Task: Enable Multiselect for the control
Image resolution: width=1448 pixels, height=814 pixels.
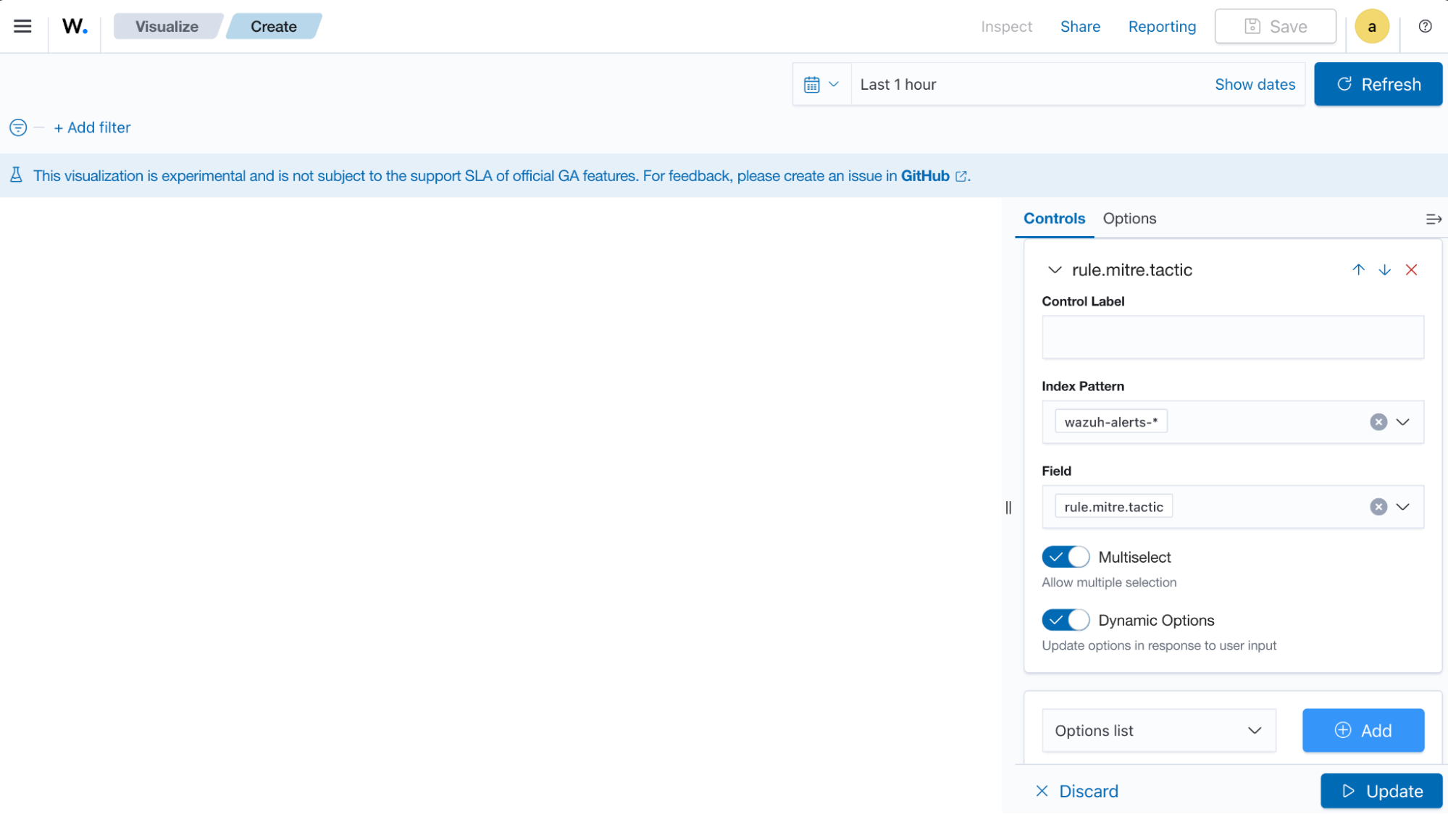Action: coord(1065,557)
